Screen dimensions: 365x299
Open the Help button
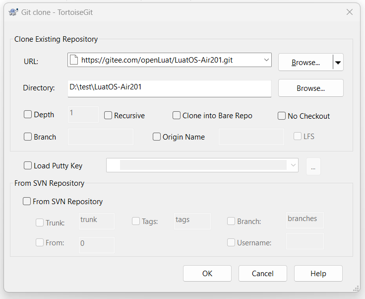318,273
